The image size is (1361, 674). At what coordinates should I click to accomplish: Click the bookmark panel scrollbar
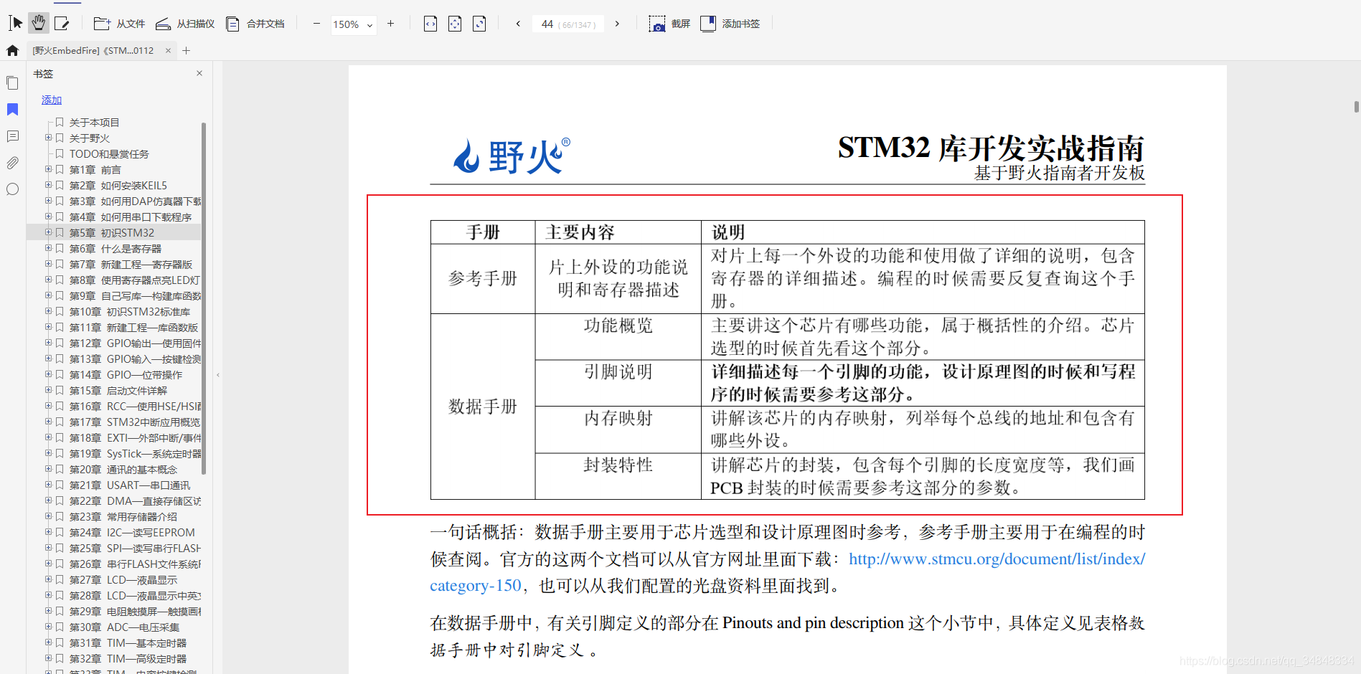(x=204, y=298)
